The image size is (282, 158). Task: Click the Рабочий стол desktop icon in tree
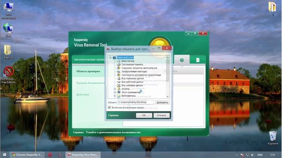(x=115, y=57)
